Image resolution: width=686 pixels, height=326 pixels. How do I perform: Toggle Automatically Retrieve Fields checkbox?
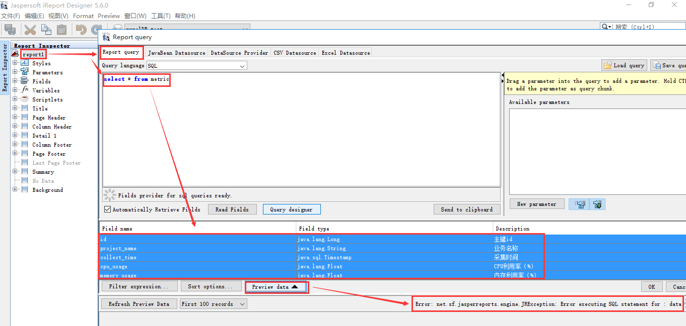107,209
